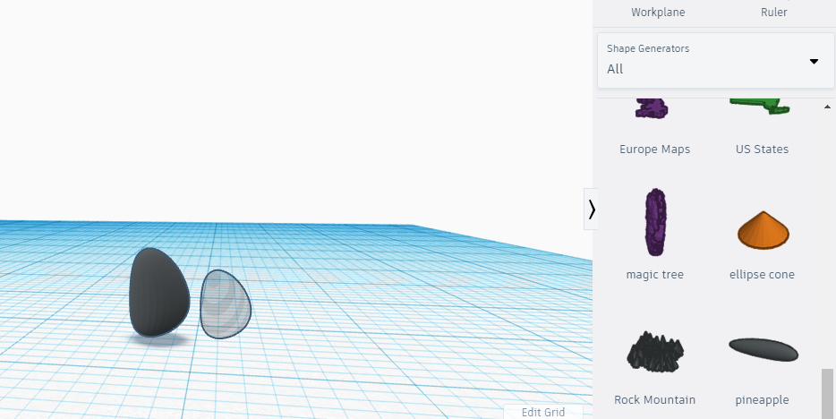Choose the dark pineapple shape
The height and width of the screenshot is (419, 836).
pos(763,349)
